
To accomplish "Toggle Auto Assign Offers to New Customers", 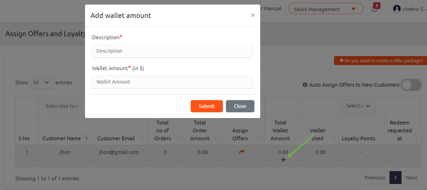I will point(411,85).
